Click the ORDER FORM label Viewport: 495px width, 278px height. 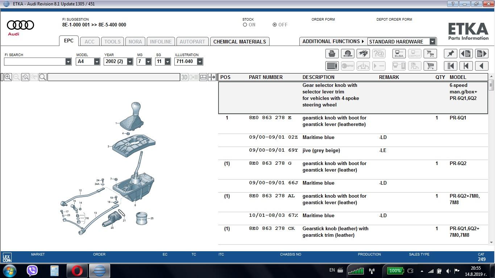(x=323, y=20)
